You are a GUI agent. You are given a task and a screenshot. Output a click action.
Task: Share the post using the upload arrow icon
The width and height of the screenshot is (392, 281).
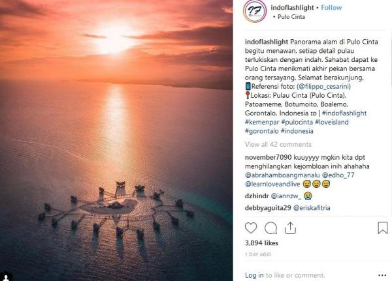pyautogui.click(x=290, y=228)
